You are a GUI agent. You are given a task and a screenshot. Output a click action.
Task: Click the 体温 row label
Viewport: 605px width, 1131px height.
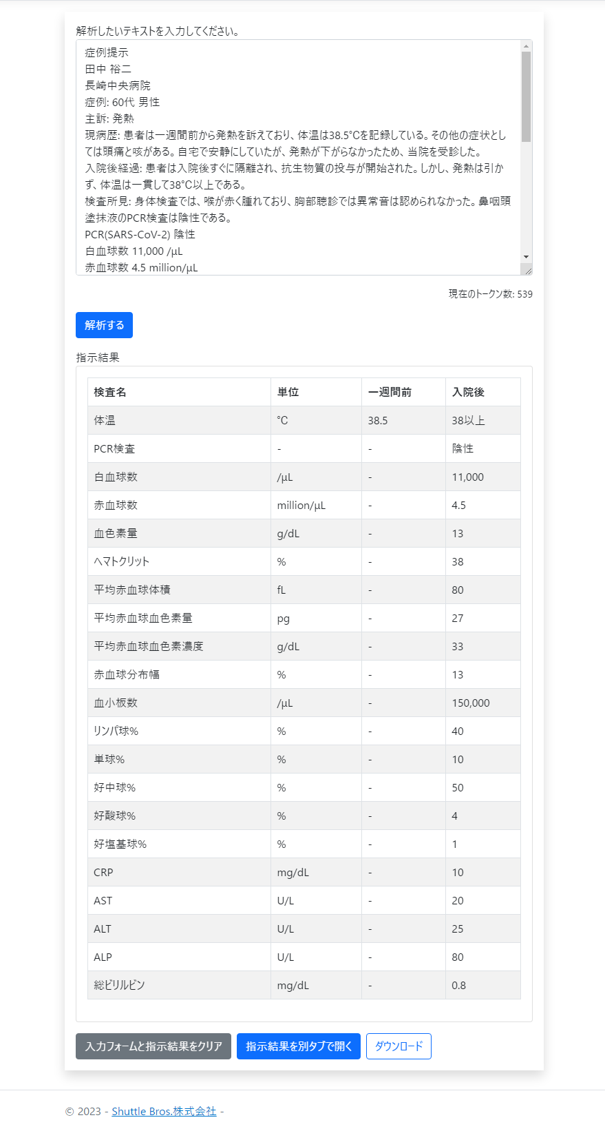179,420
